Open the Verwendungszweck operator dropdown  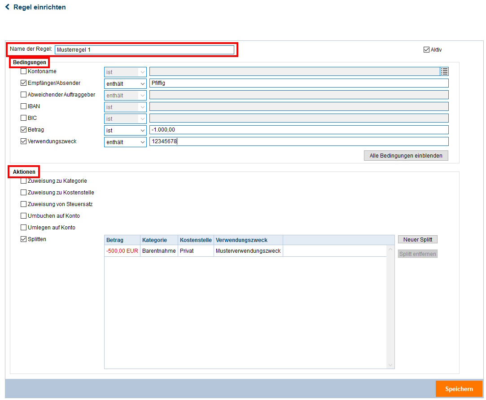point(125,142)
